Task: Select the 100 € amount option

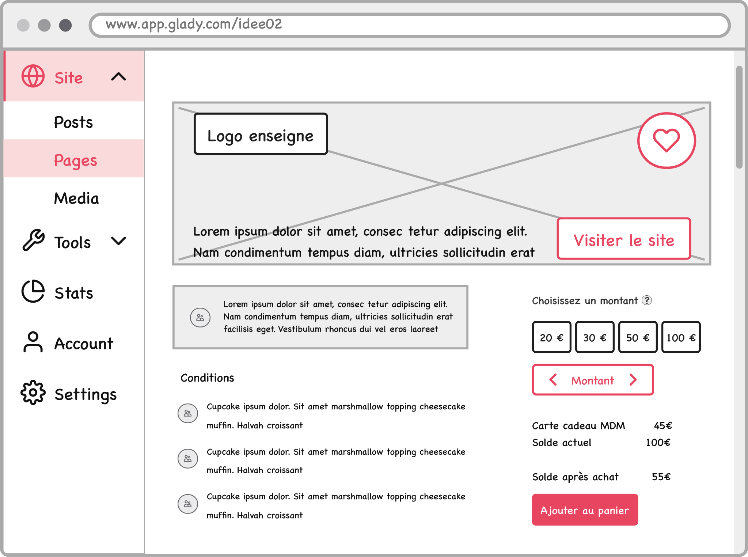Action: 680,337
